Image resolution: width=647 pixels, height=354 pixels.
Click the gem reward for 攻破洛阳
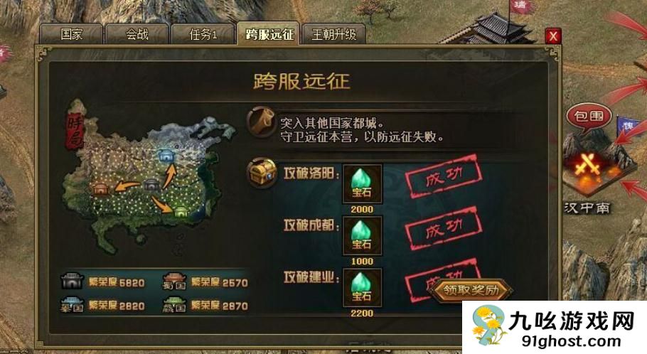tap(363, 184)
